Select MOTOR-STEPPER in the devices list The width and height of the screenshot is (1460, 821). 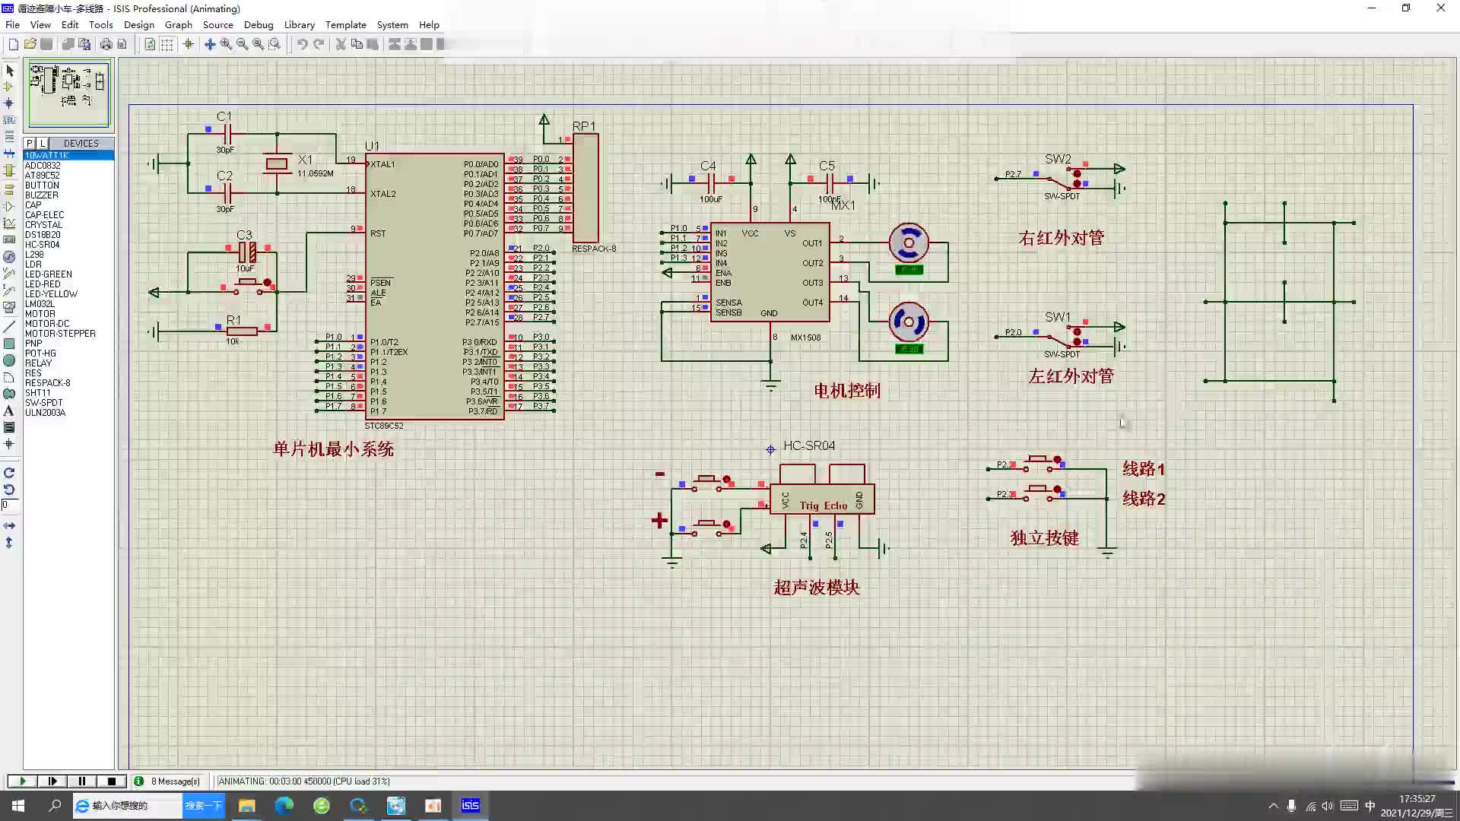68,334
